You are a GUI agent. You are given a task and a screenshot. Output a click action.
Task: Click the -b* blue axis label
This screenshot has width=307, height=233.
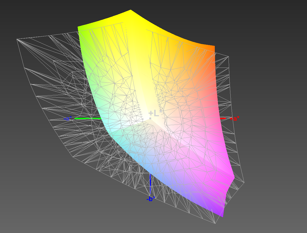(x=151, y=199)
